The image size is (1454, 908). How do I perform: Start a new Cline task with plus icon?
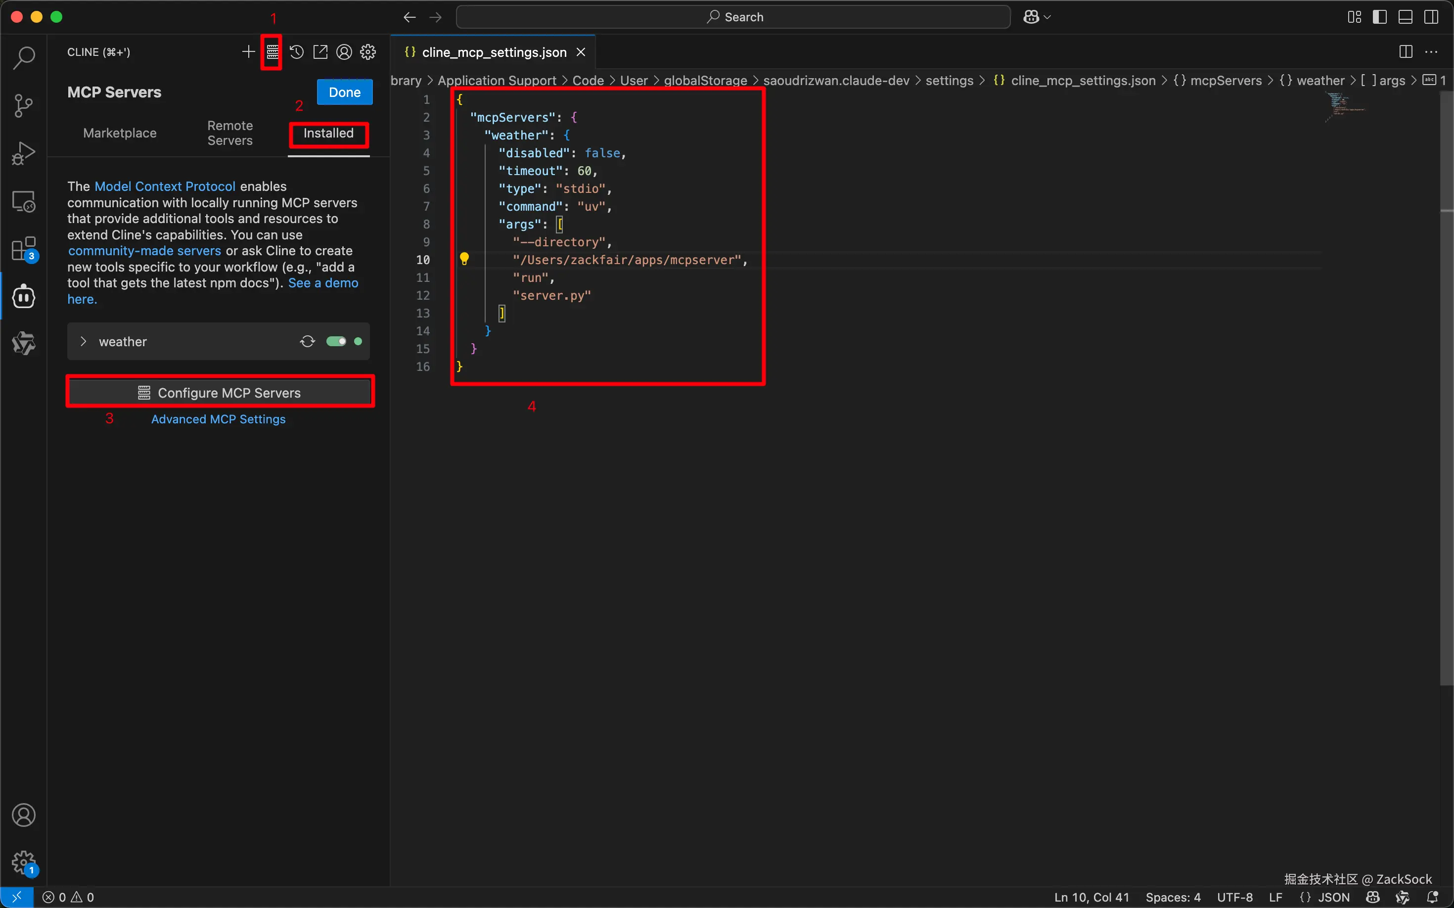[248, 52]
